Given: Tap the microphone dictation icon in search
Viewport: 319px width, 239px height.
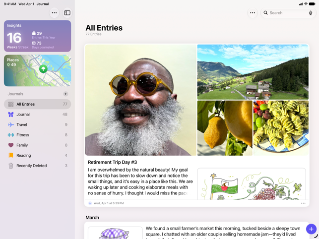Looking at the screenshot, I should point(311,13).
